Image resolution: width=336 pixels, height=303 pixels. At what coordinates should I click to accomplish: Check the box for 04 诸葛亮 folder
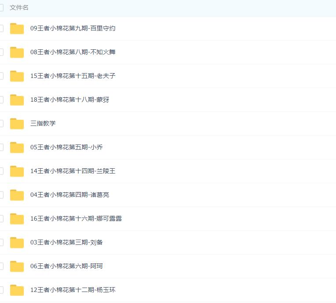tap(1, 195)
